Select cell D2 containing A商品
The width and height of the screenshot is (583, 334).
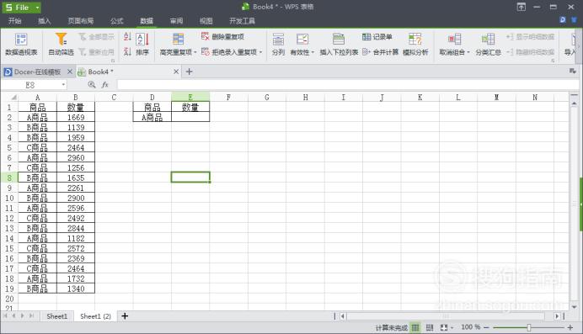152,117
